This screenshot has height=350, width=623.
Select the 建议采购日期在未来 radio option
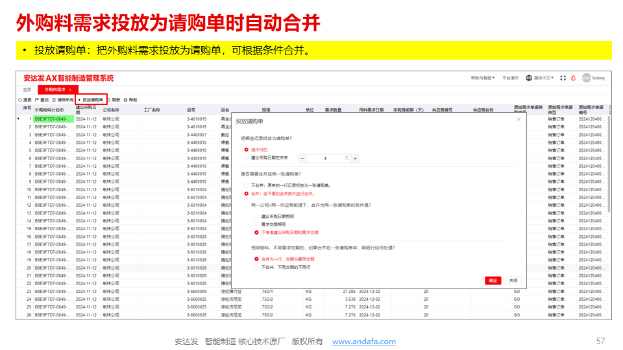pyautogui.click(x=247, y=157)
